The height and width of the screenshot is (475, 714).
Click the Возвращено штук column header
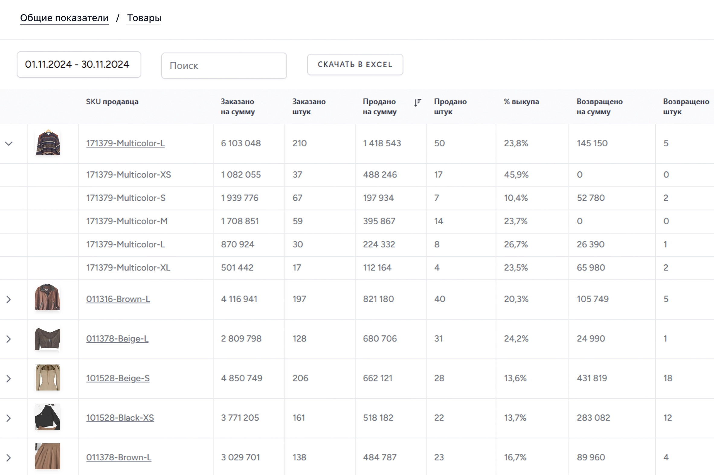(x=686, y=107)
